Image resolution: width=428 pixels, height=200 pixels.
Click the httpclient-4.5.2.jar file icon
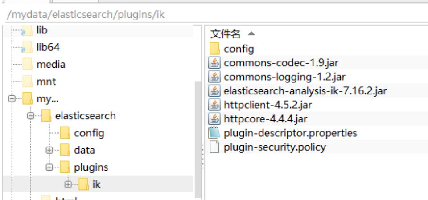click(x=215, y=105)
